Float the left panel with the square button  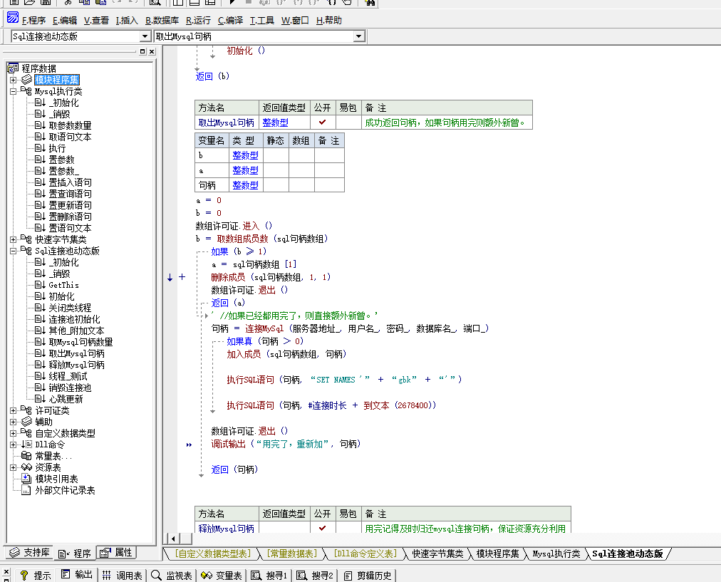coord(142,51)
